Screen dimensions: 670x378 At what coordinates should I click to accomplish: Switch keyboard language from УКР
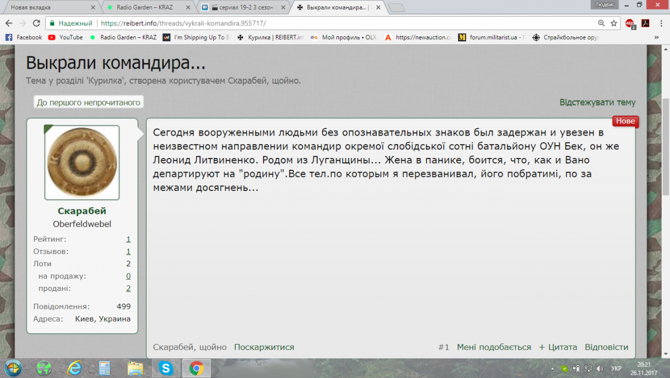(616, 369)
